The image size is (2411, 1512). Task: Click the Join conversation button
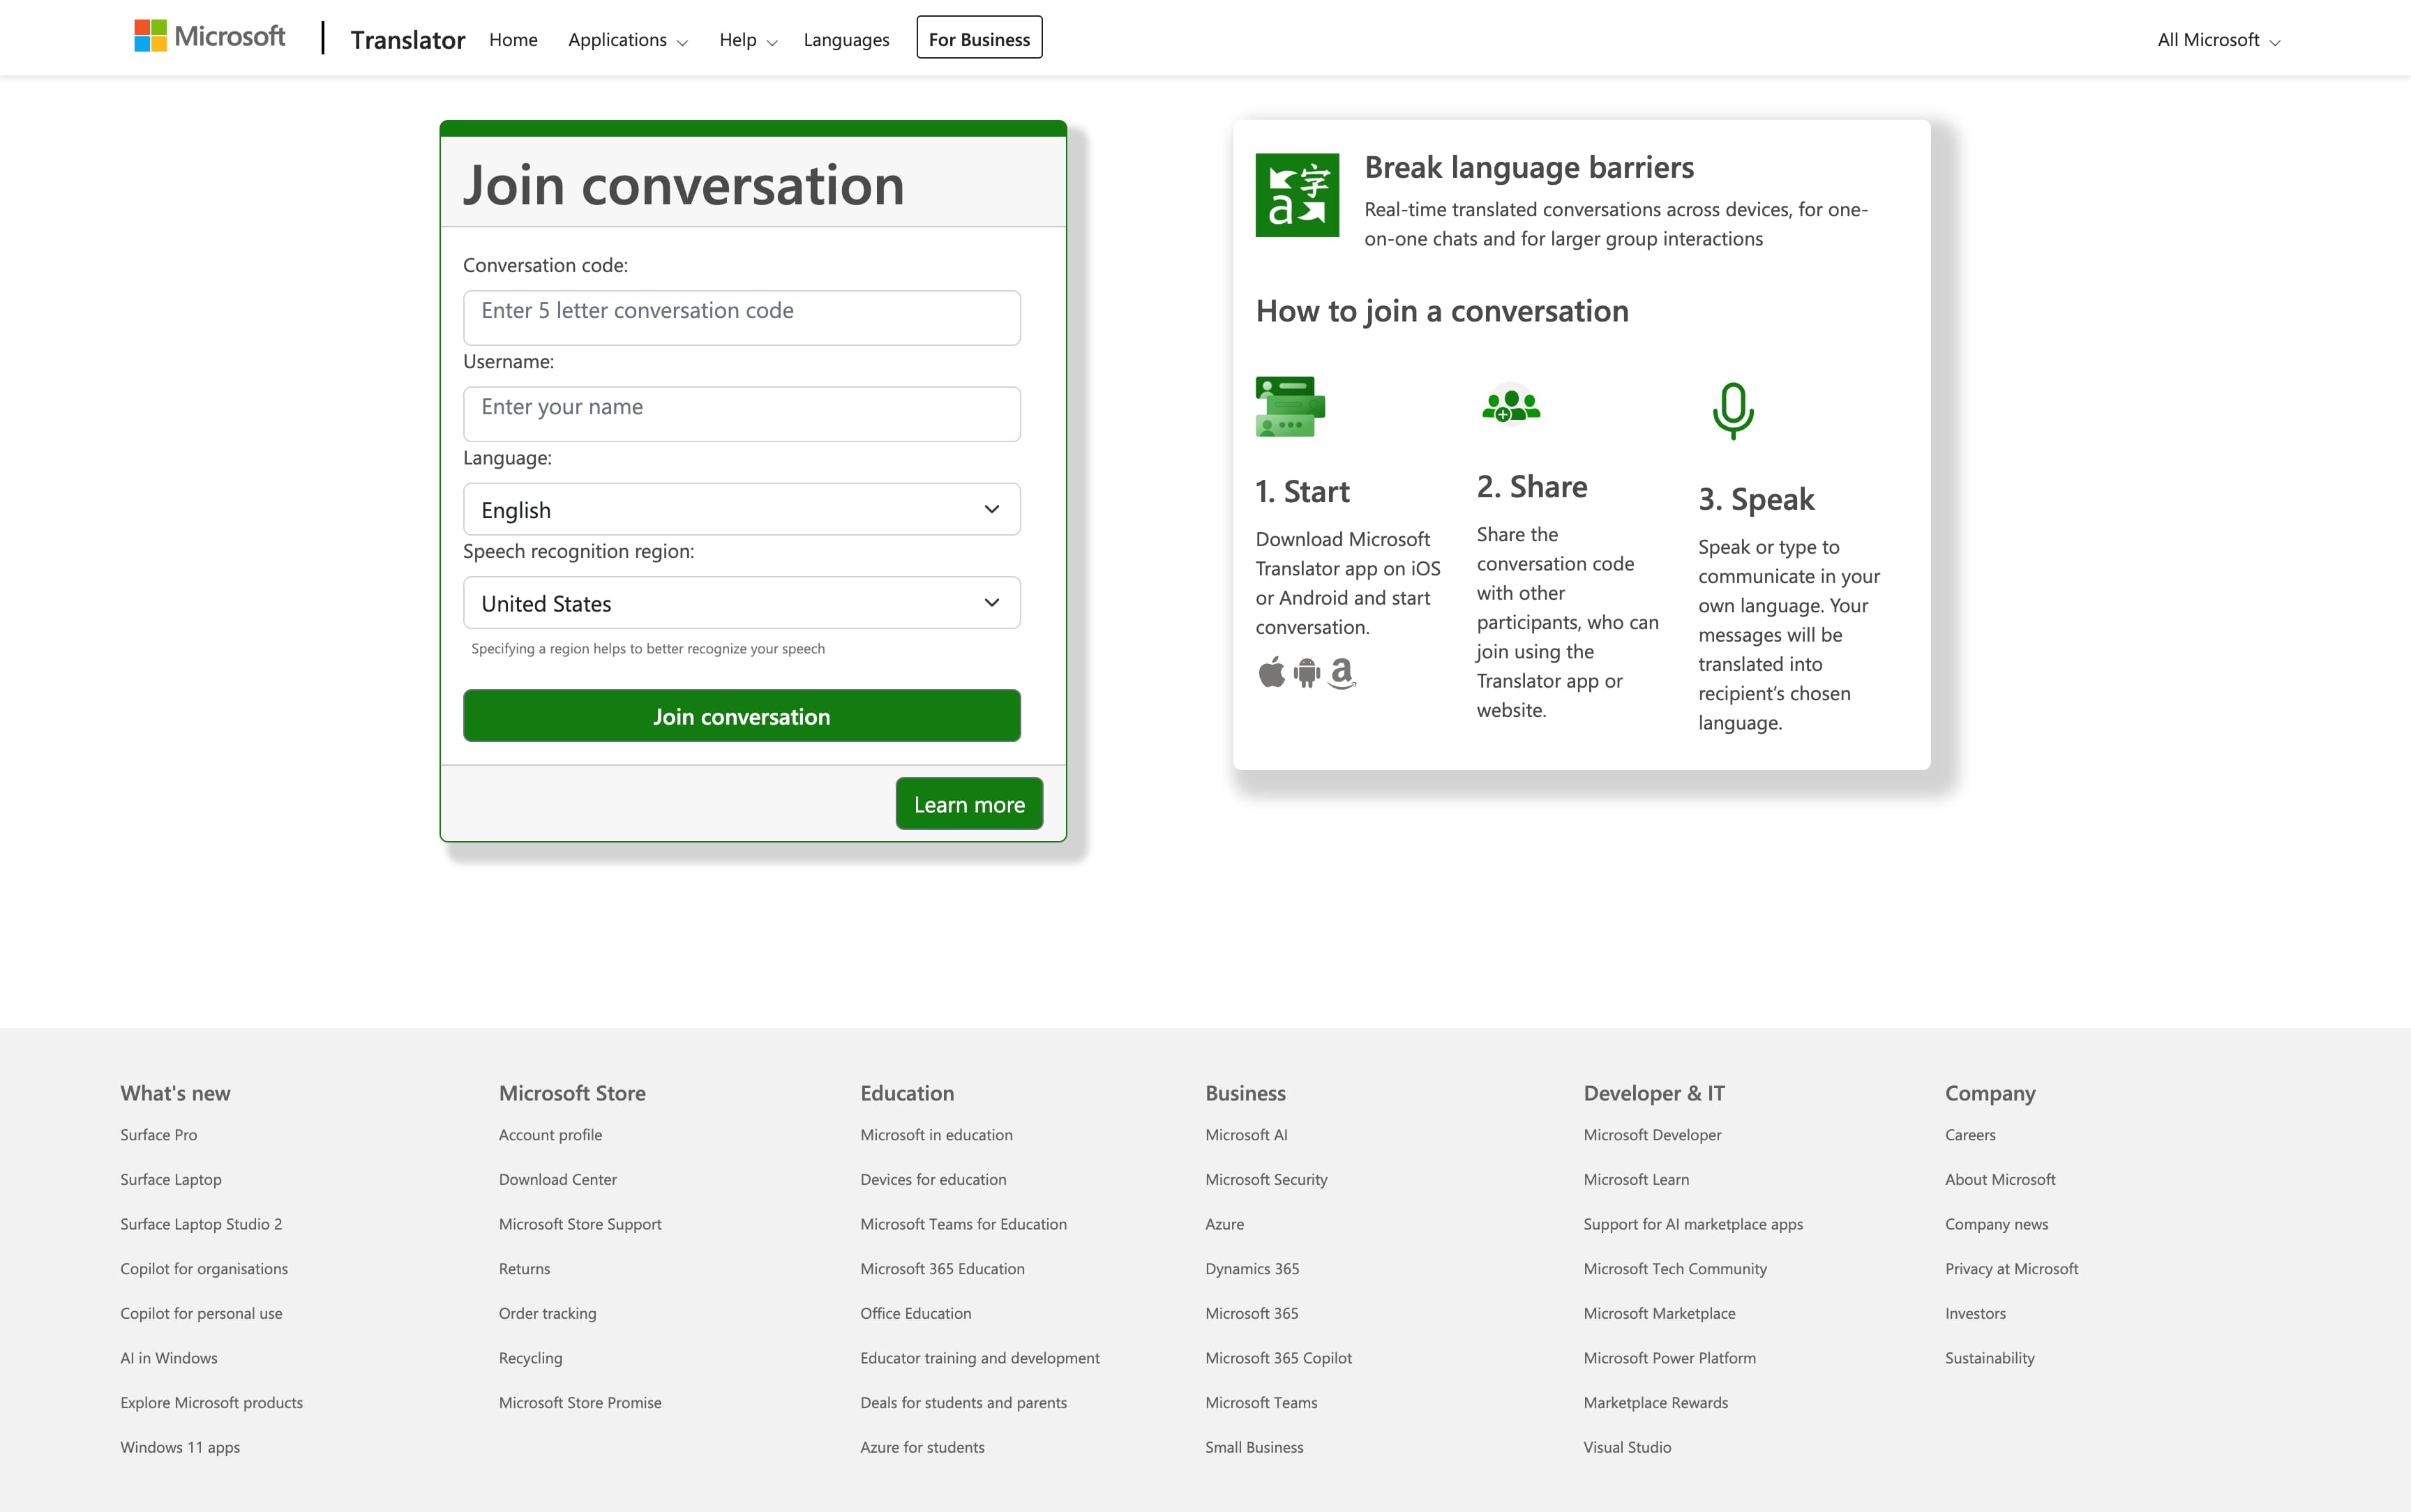pyautogui.click(x=741, y=715)
